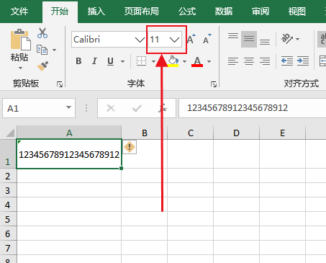Image resolution: width=326 pixels, height=263 pixels.
Task: Open the borders dropdown arrow
Action: pyautogui.click(x=153, y=61)
